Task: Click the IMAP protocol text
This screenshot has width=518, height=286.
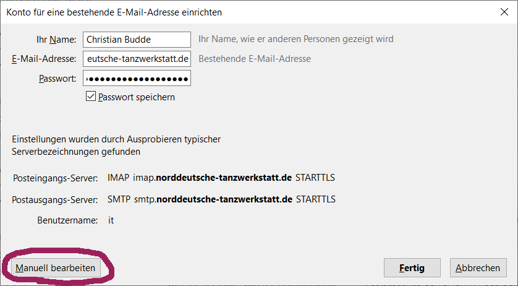Action: pyautogui.click(x=118, y=178)
